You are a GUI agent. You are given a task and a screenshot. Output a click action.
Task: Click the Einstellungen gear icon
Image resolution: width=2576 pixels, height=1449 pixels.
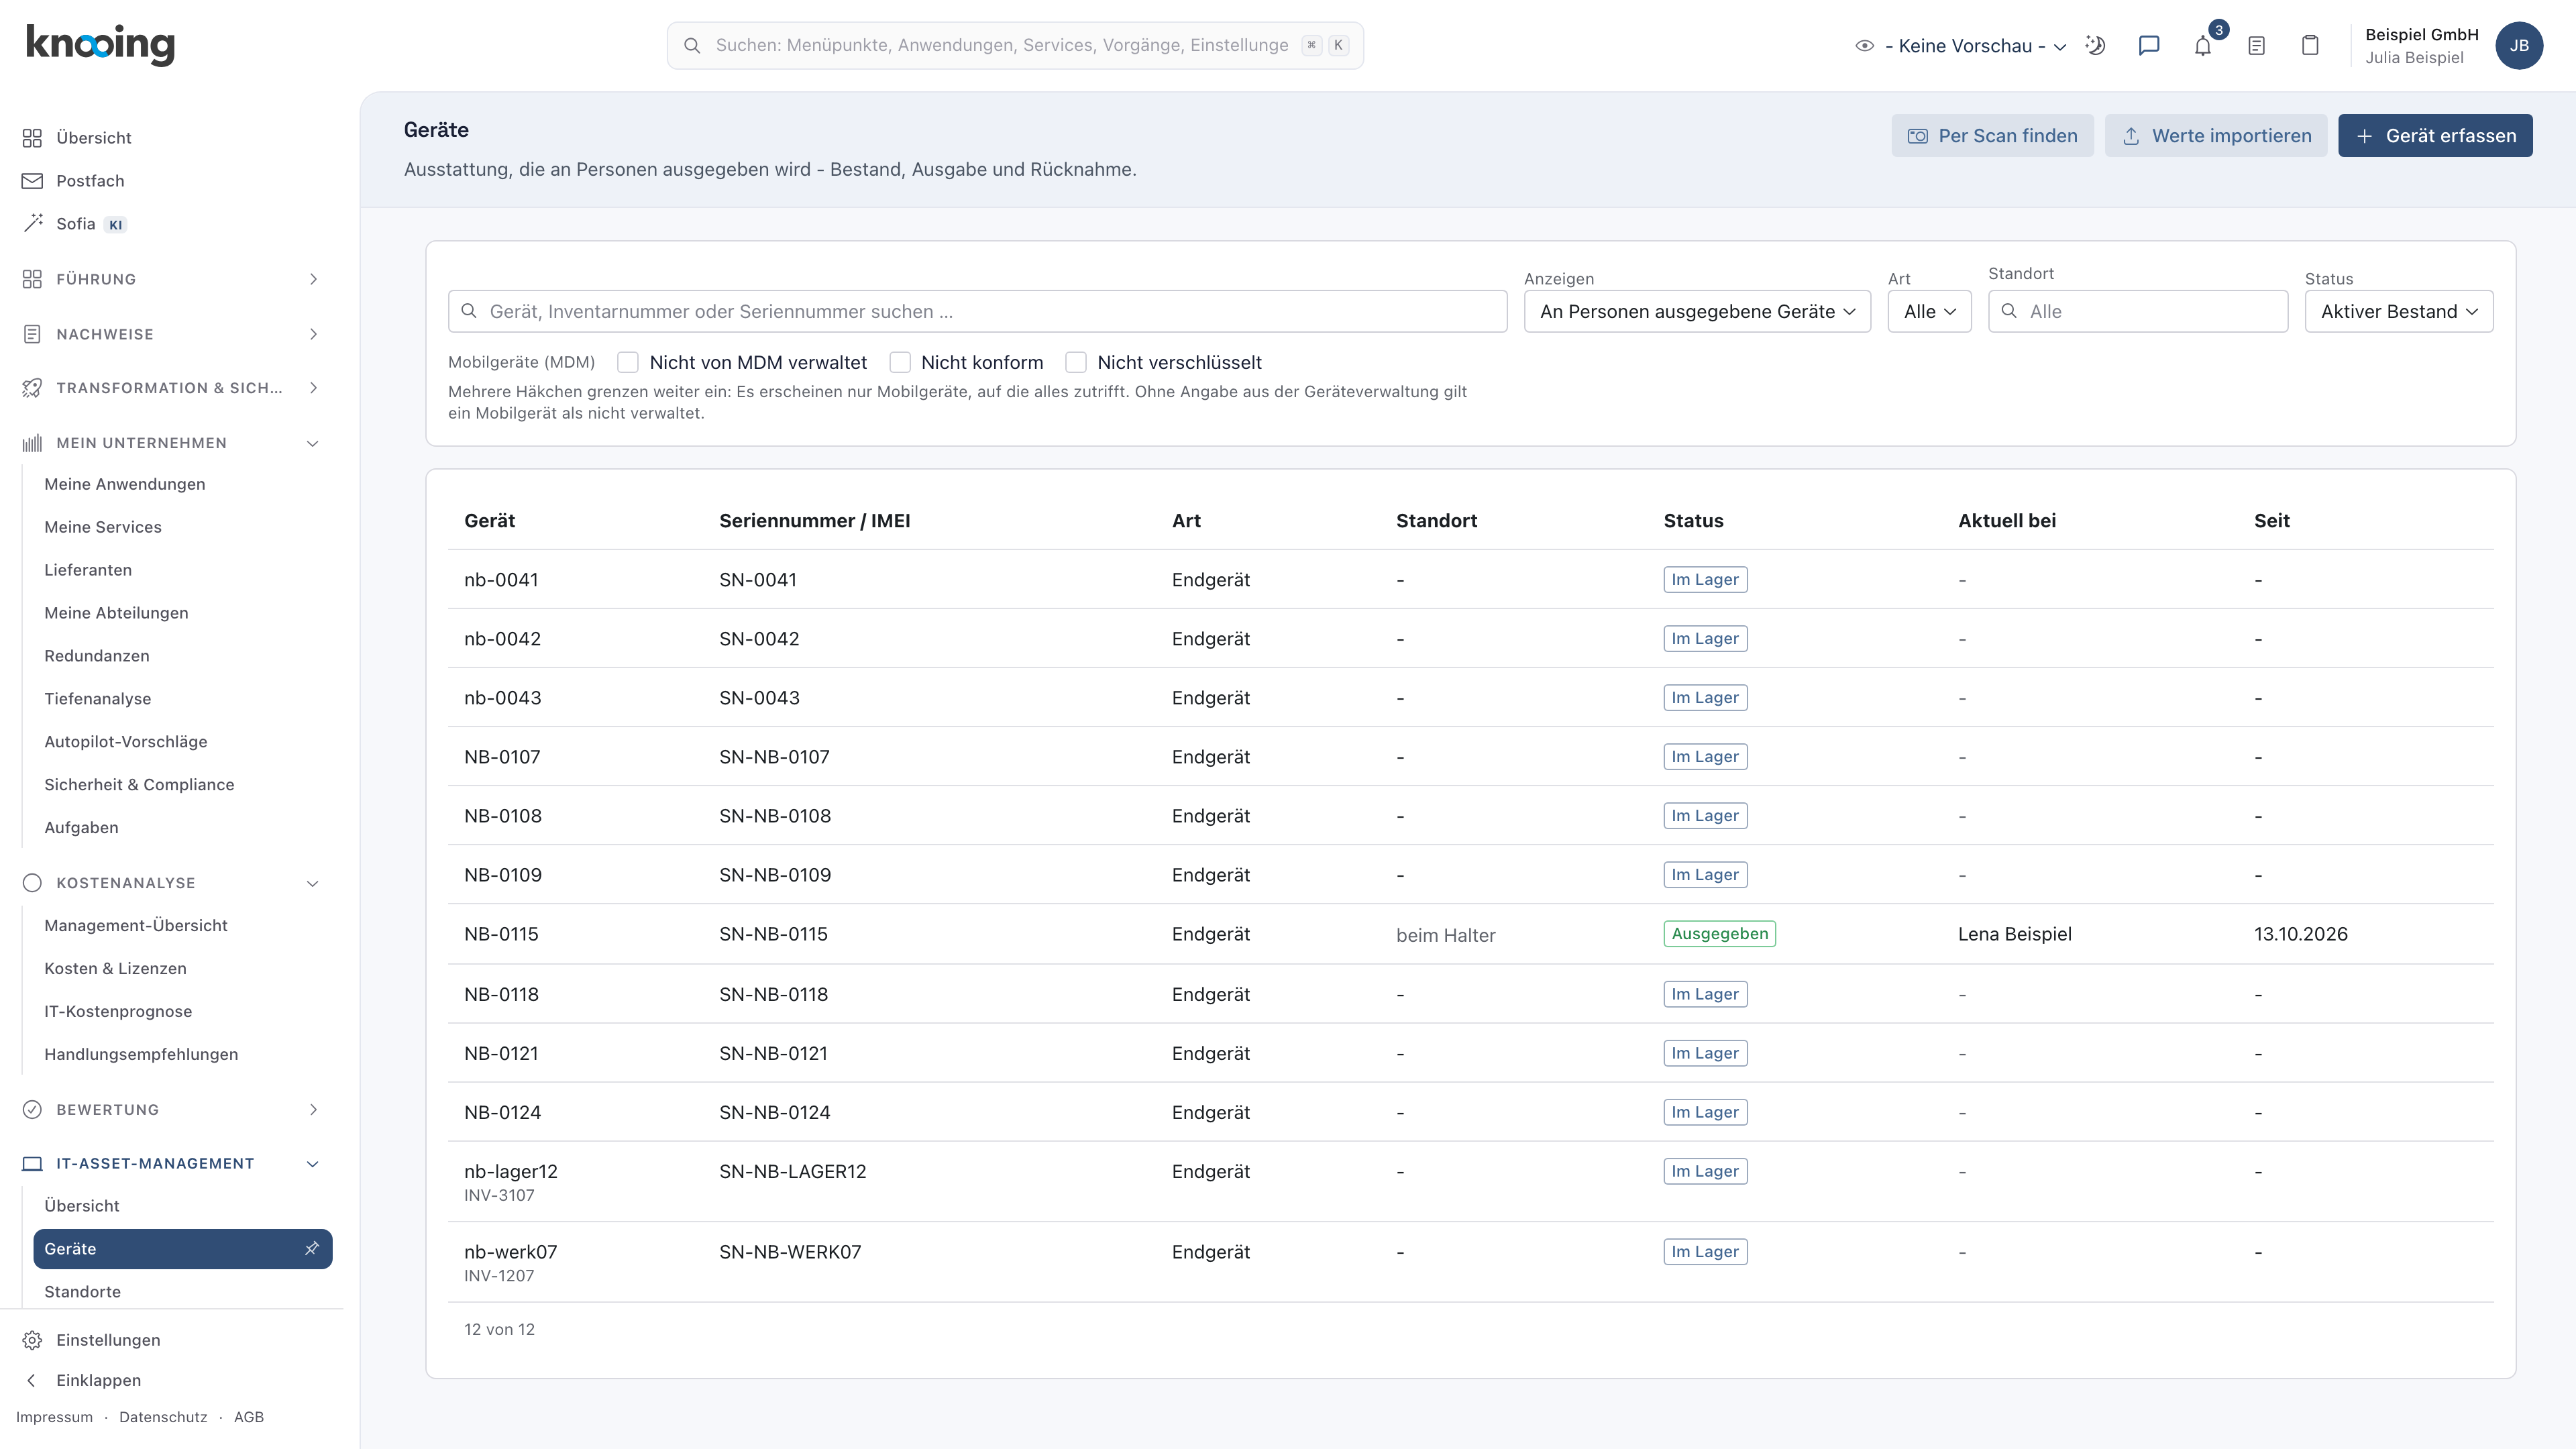pyautogui.click(x=32, y=1340)
